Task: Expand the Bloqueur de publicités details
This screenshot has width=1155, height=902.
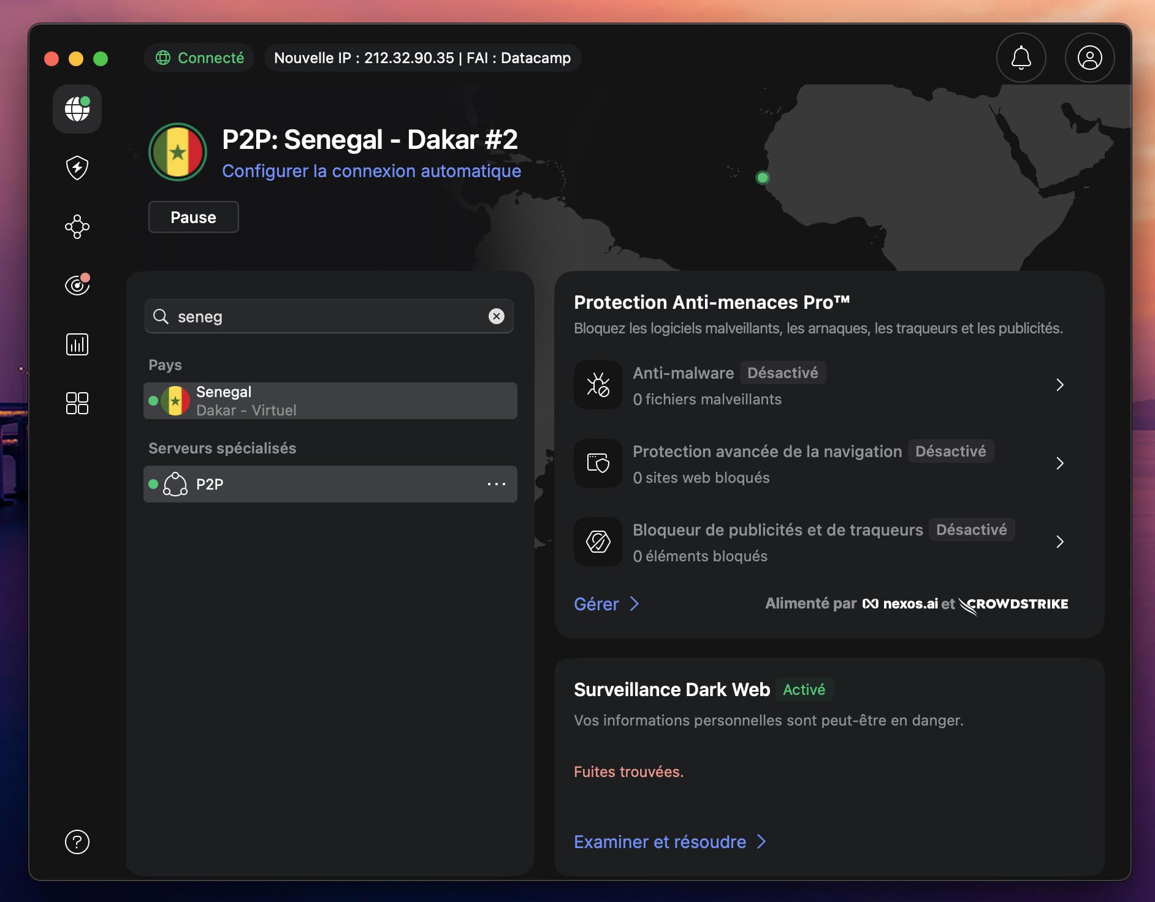Action: coord(1060,542)
